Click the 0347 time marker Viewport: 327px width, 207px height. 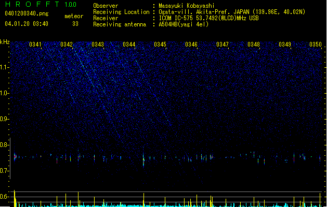click(223, 45)
